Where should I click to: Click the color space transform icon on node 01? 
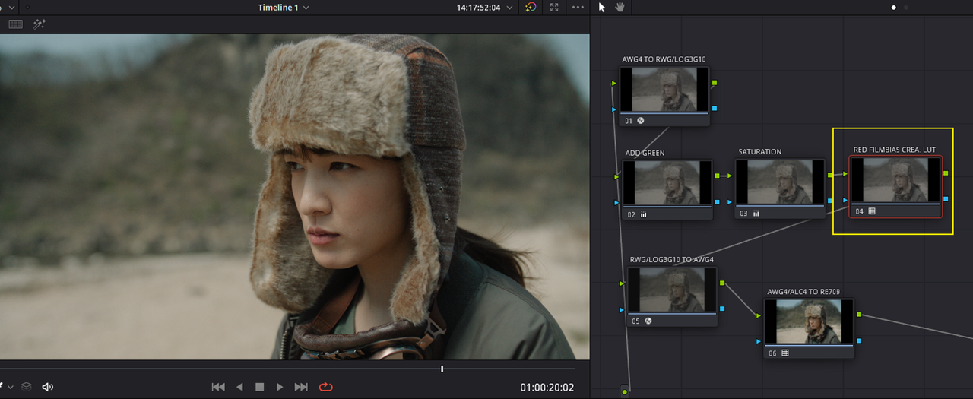click(641, 120)
